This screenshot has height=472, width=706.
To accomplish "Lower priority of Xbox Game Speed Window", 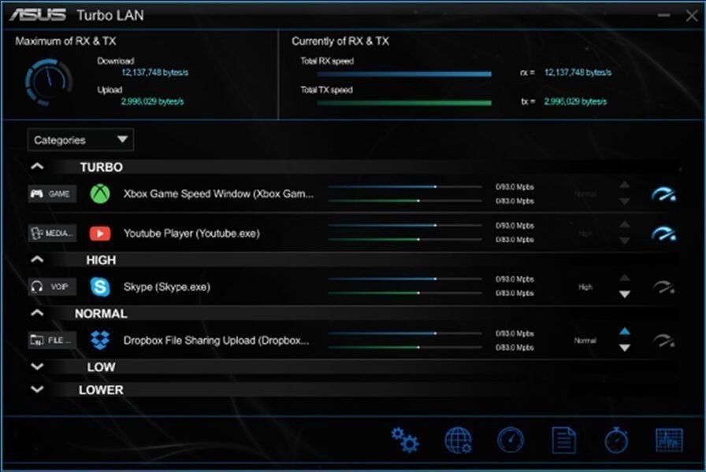I will 625,201.
